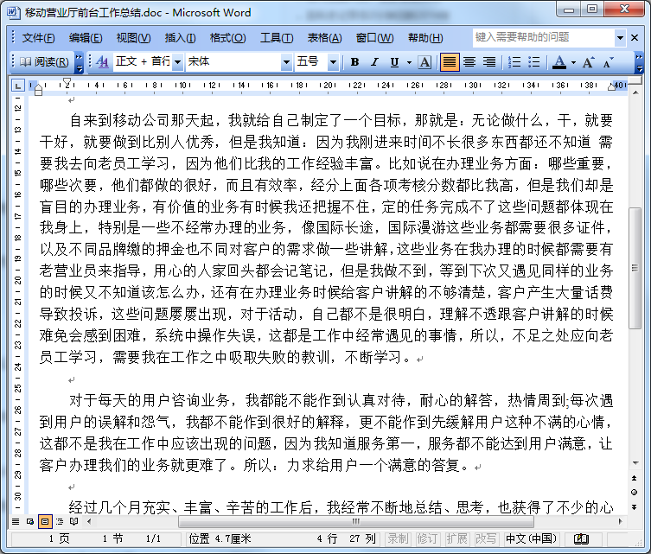The width and height of the screenshot is (651, 554).
Task: Toggle 扩展 extend selection in status bar
Action: [x=456, y=538]
